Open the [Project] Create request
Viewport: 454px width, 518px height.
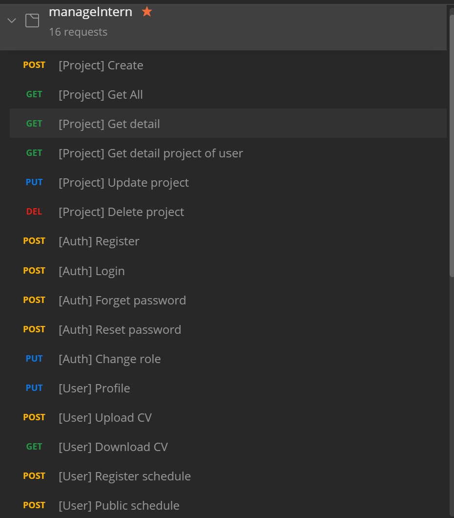click(x=101, y=65)
